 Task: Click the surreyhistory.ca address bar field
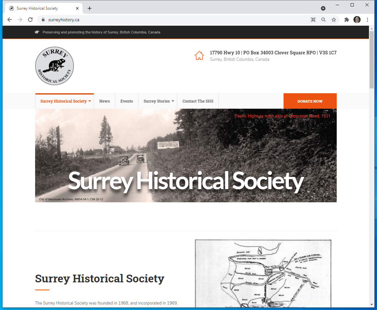[x=173, y=20]
